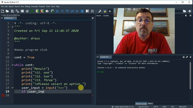Browse for a working directory
This screenshot has height=108, width=193.
[x=185, y=11]
